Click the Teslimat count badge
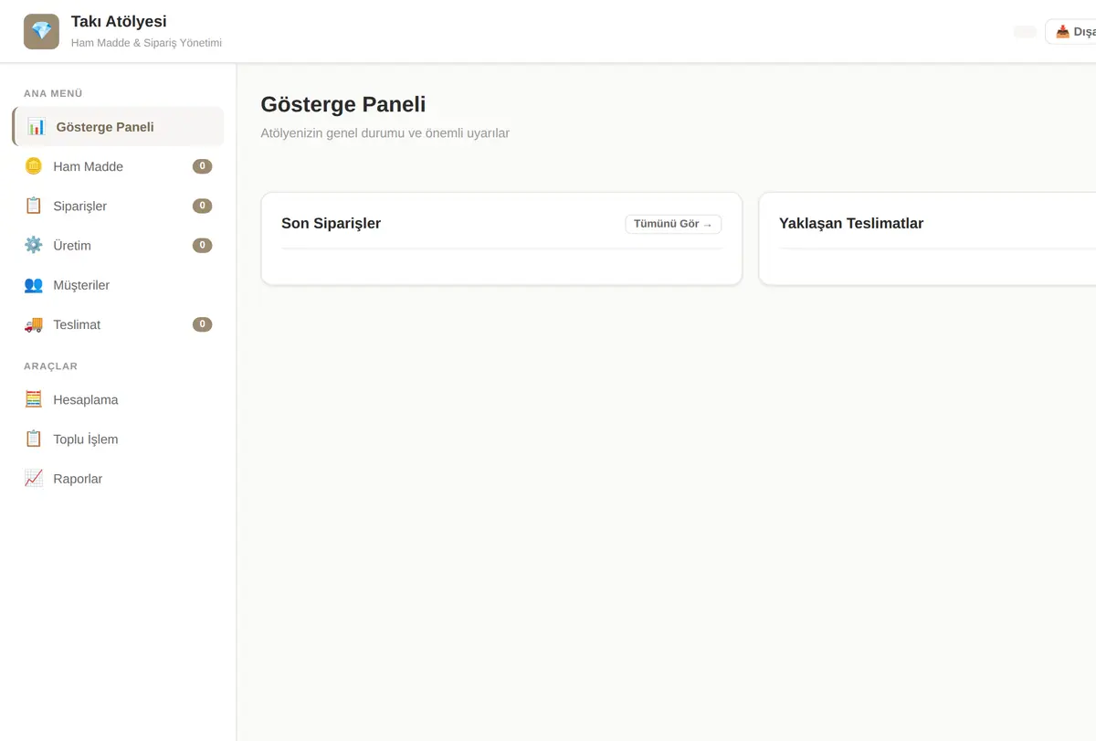Image resolution: width=1096 pixels, height=741 pixels. (202, 324)
